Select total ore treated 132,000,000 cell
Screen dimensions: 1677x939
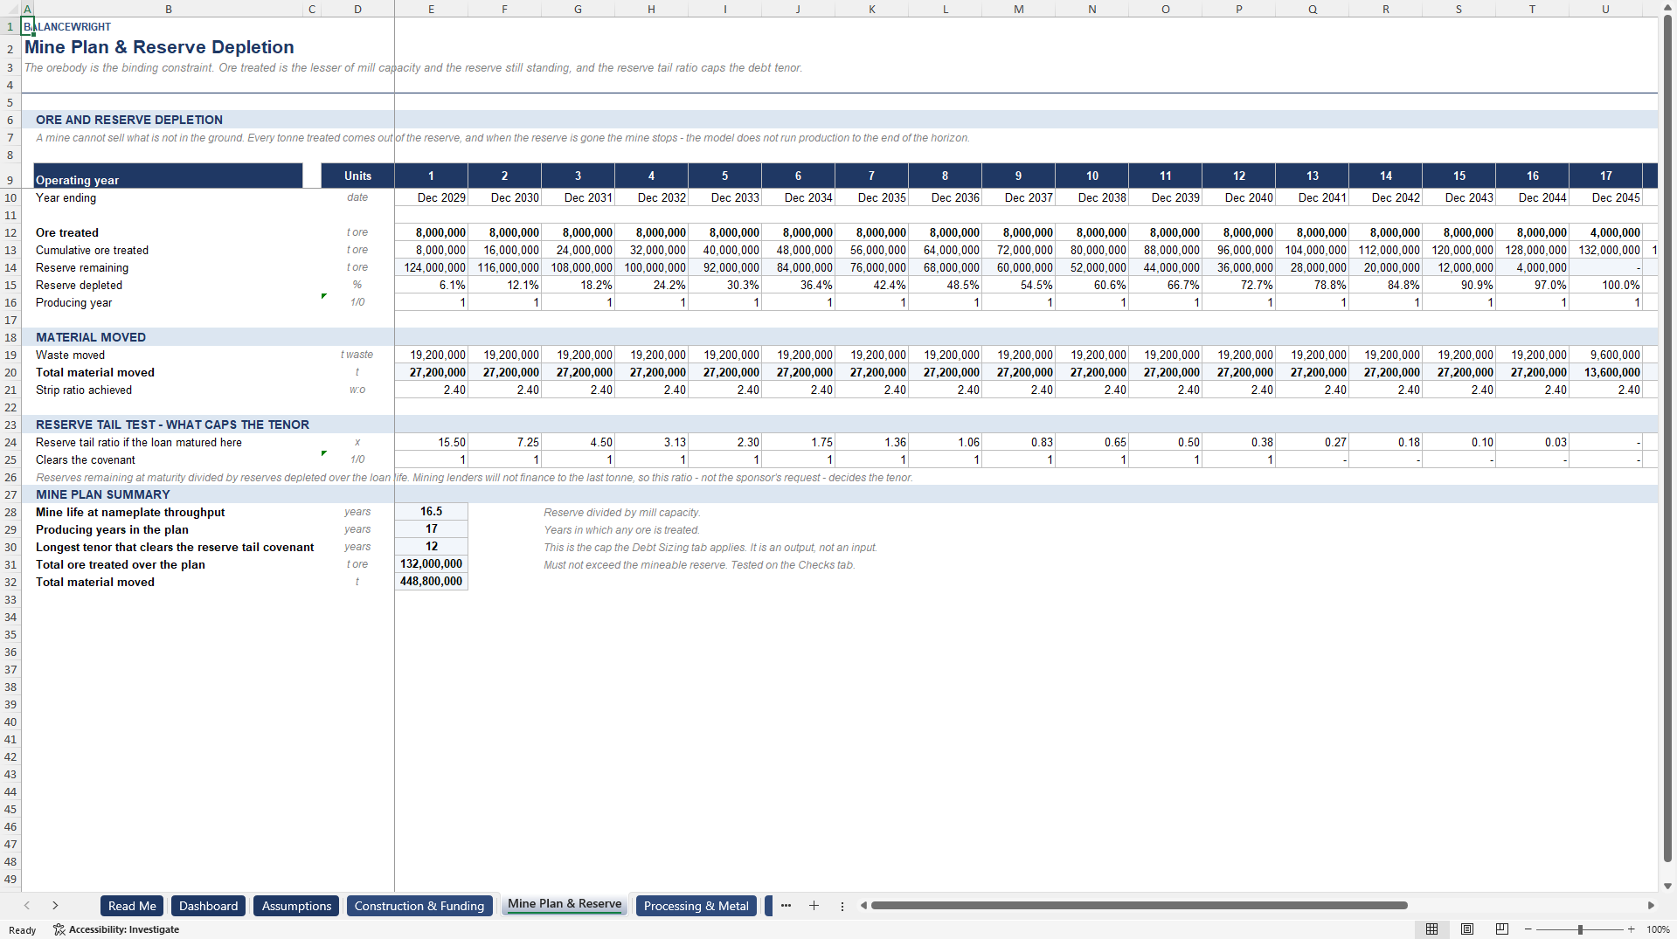coord(431,564)
